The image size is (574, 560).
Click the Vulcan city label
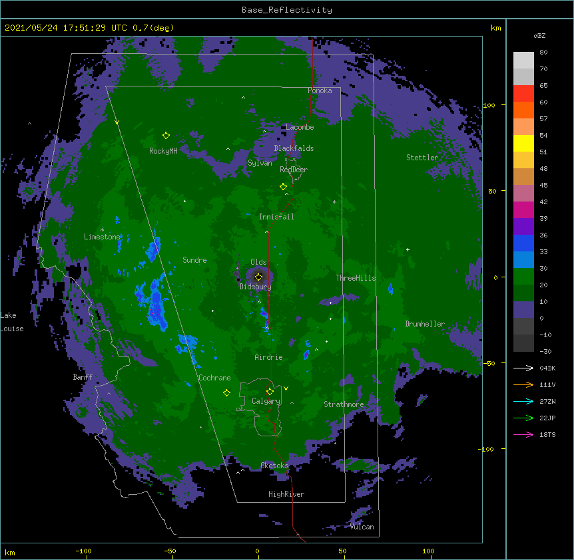pyautogui.click(x=362, y=527)
